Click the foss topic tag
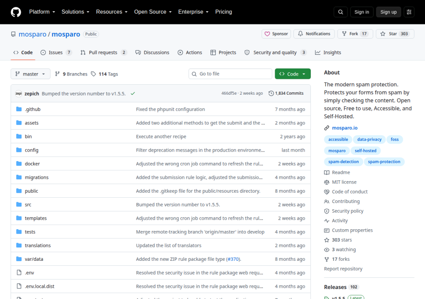425x299 pixels. click(395, 140)
